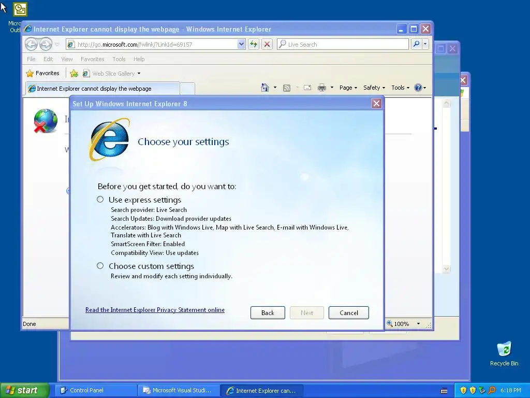Click the Home page icon
530x398 pixels.
point(265,88)
